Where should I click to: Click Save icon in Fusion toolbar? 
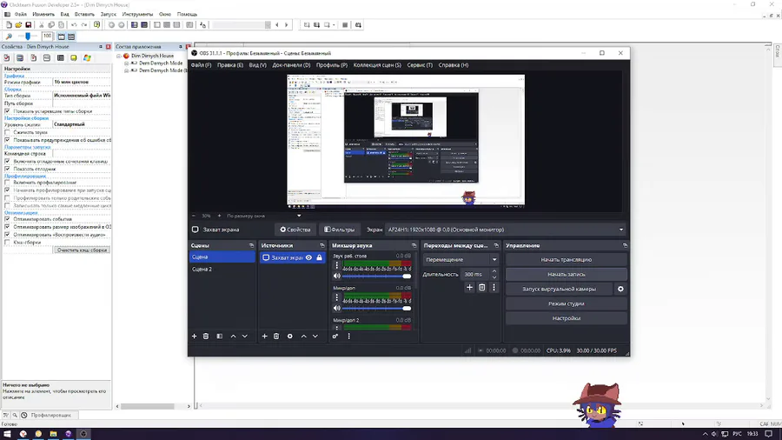click(x=29, y=25)
